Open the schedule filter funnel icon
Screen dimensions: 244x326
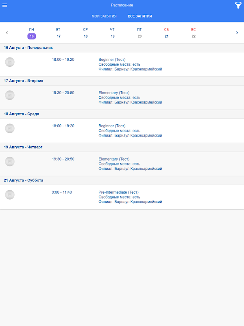[238, 5]
